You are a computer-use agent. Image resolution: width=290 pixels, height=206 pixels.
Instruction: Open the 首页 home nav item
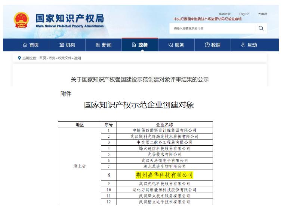coord(31,45)
